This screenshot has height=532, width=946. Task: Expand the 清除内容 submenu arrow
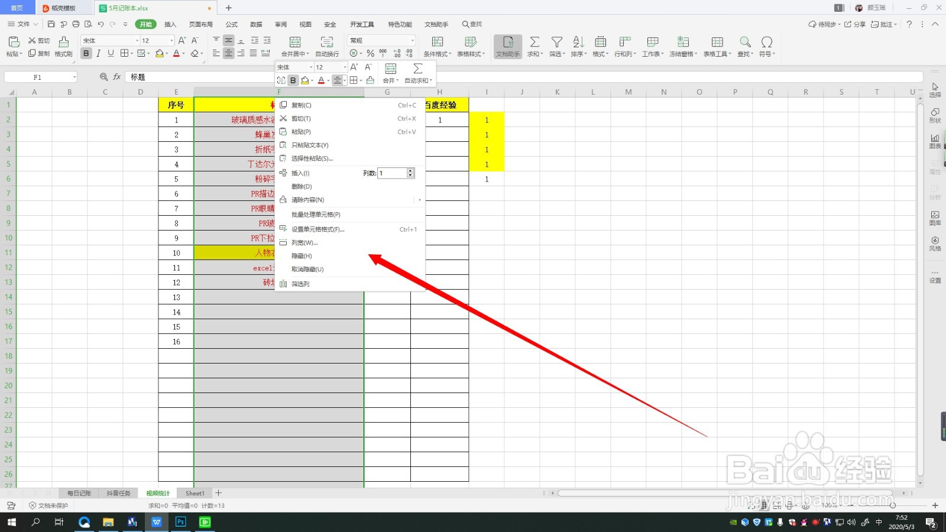click(420, 200)
